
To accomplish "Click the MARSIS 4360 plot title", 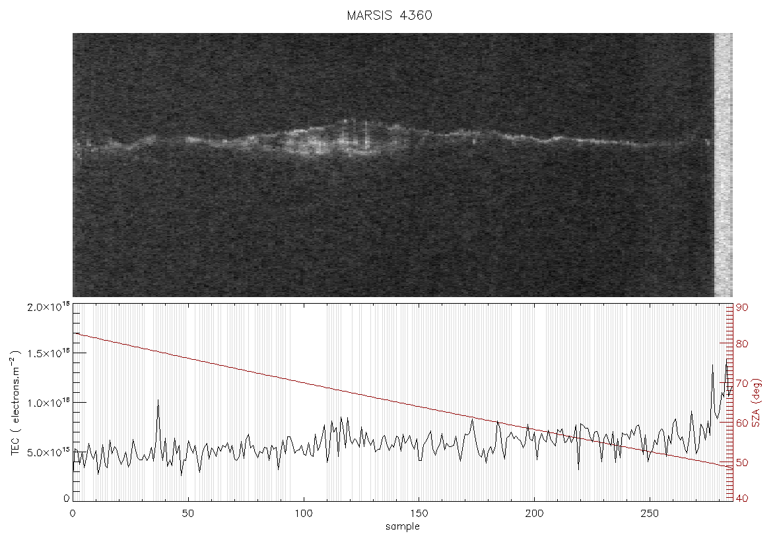I will tap(389, 15).
